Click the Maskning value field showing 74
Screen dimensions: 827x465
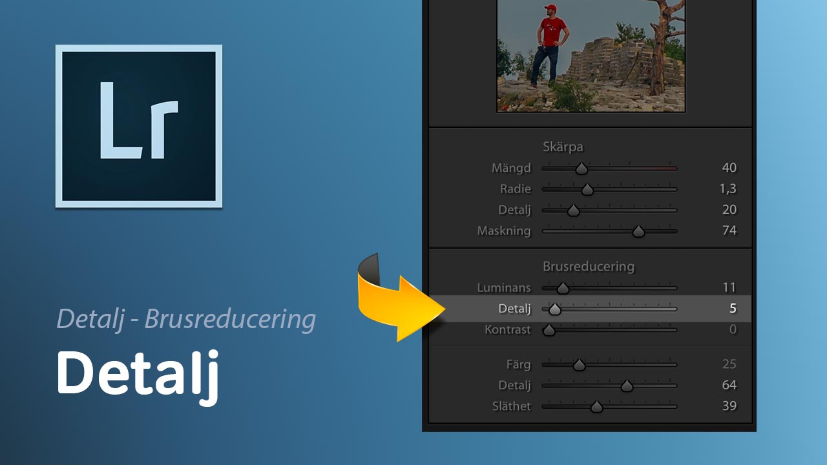pos(729,230)
